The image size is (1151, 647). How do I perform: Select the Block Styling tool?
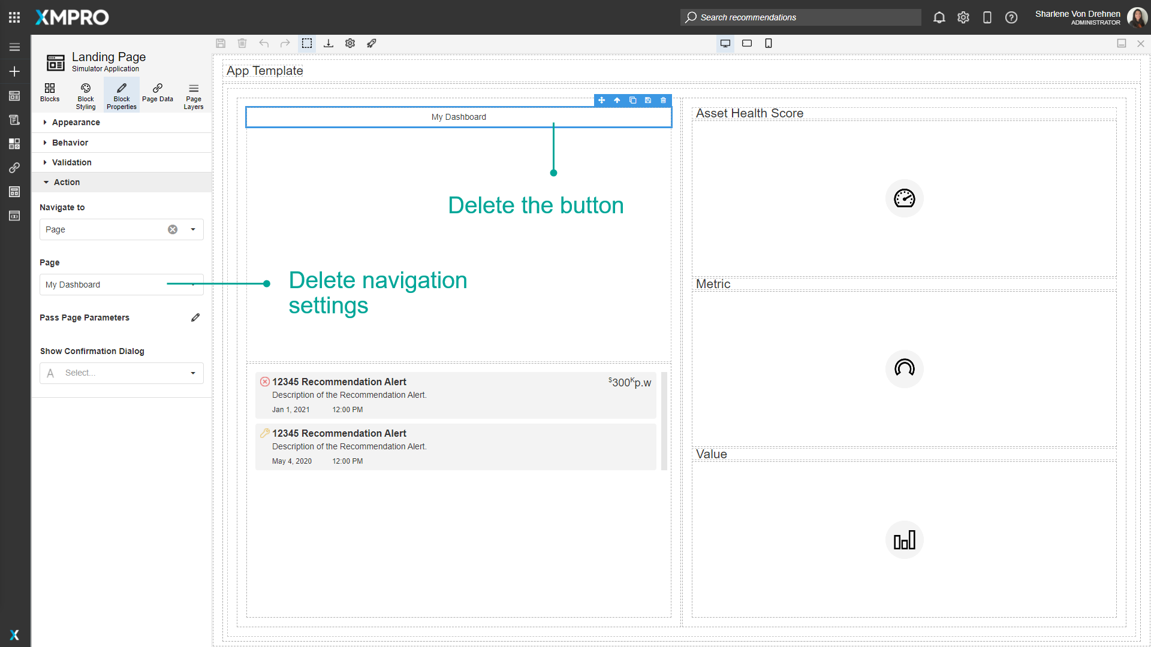tap(85, 94)
